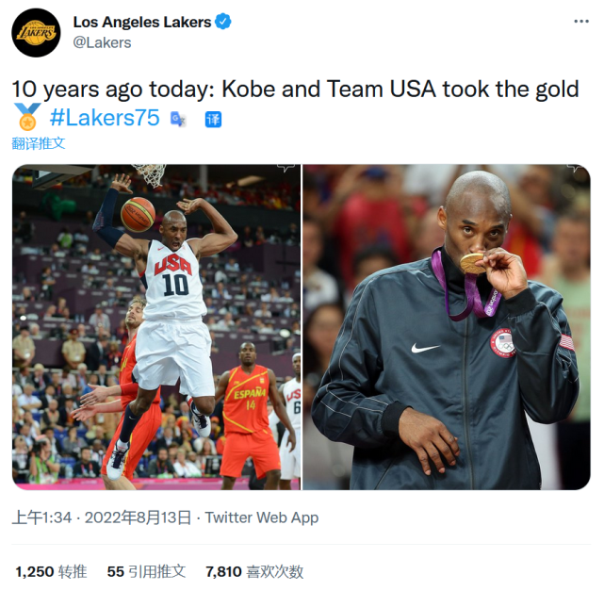
Task: Click the tag icon on dunk photo corner
Action: (286, 168)
